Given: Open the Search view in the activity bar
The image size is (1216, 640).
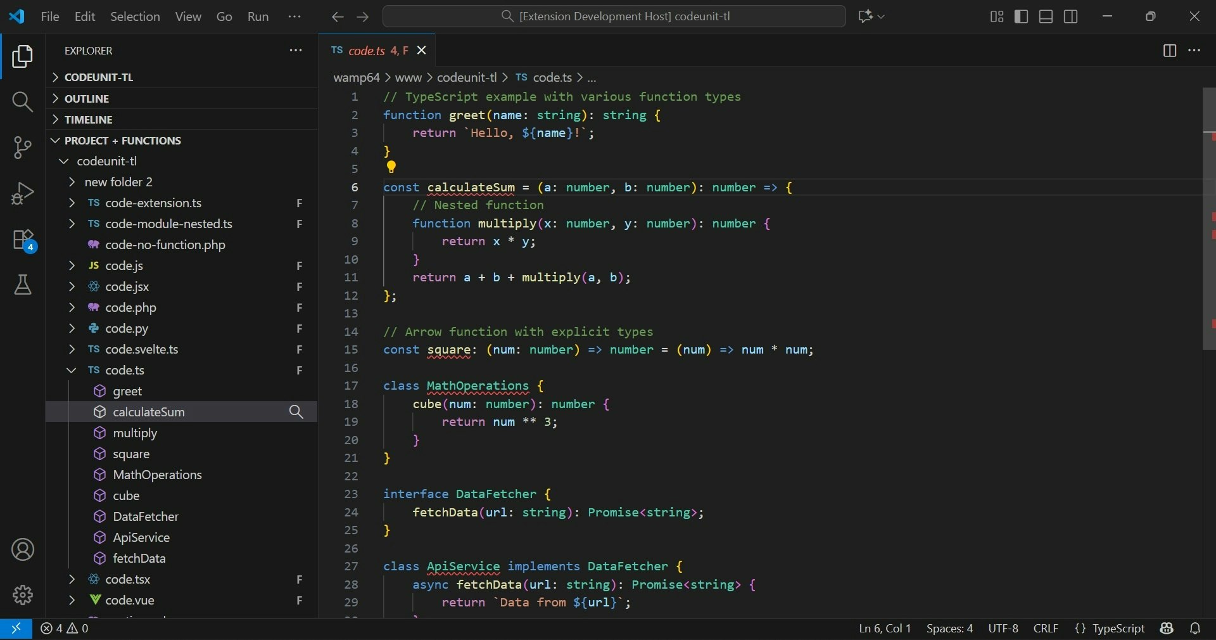Looking at the screenshot, I should (23, 102).
